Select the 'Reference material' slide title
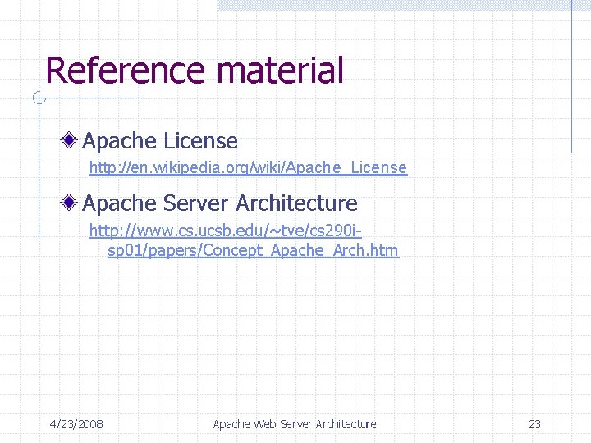Viewport: 591px width, 443px height. (195, 70)
